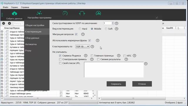Toggle the query migration checkbox
This screenshot has height=106, width=188.
click(76, 34)
